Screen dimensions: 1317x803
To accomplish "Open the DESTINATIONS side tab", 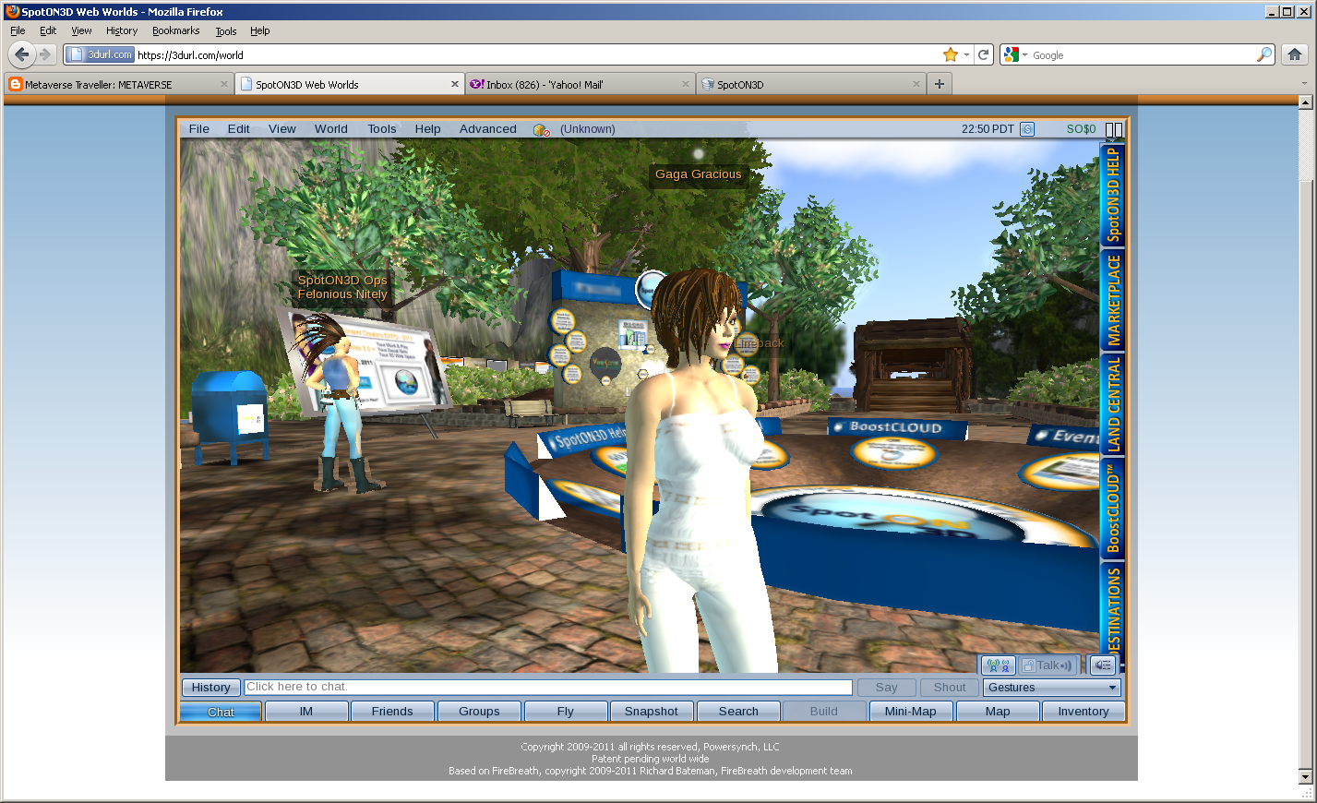I will (x=1113, y=609).
